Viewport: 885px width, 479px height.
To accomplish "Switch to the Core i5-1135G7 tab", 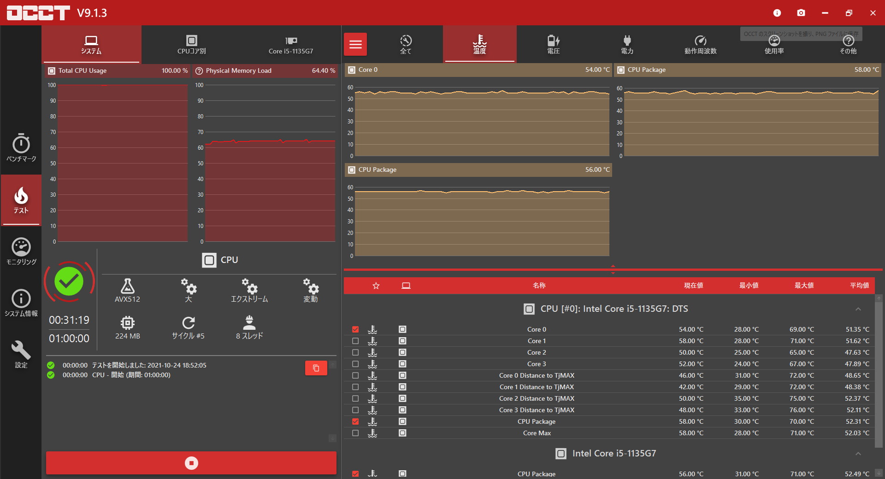I will tap(291, 44).
